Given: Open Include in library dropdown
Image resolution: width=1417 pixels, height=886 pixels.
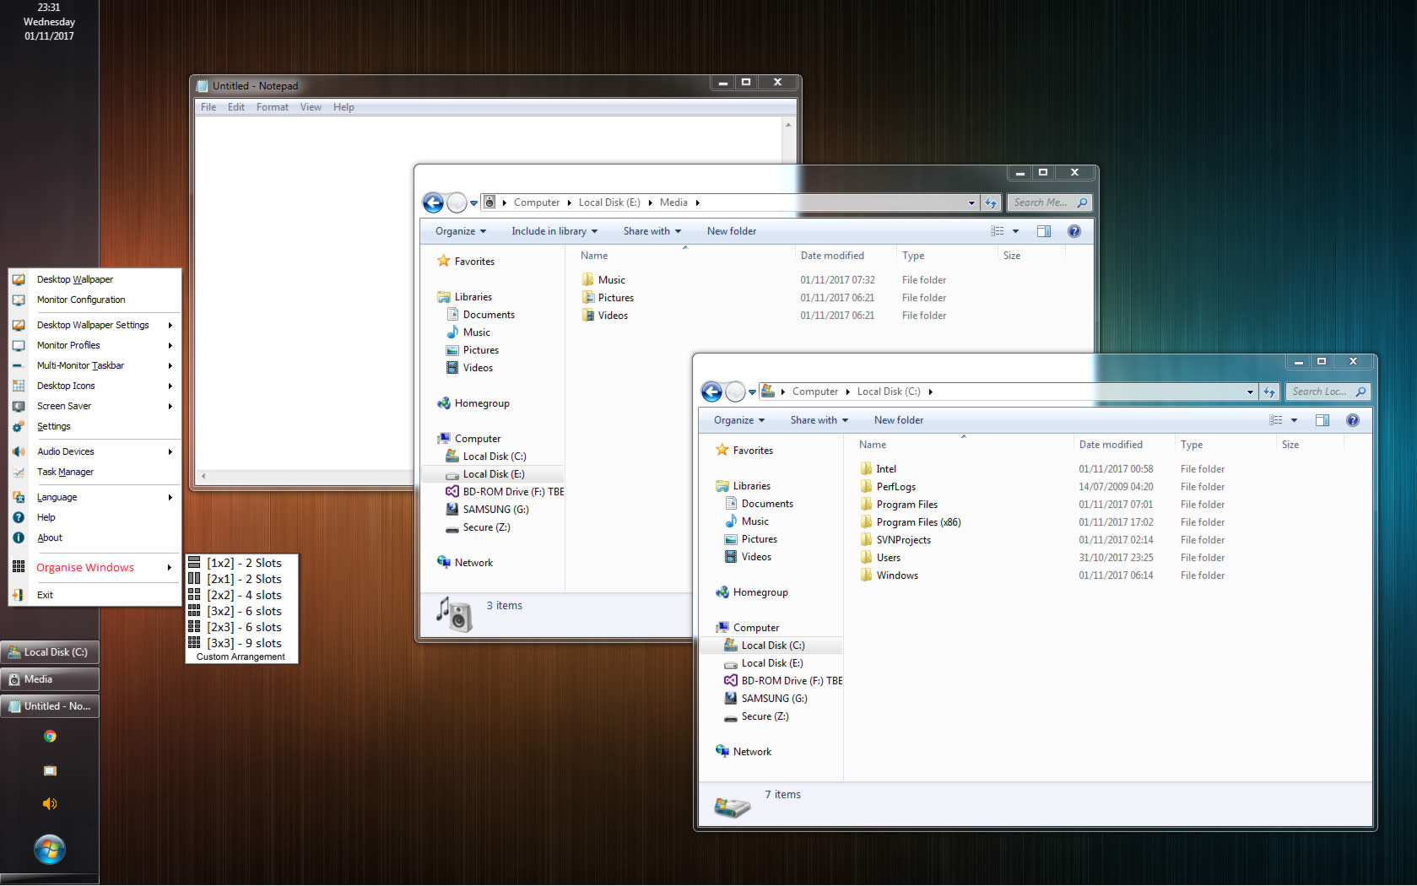Looking at the screenshot, I should 554,231.
